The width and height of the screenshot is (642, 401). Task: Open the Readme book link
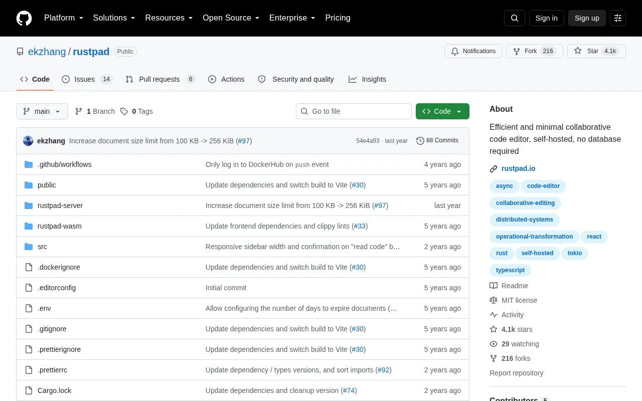[509, 286]
